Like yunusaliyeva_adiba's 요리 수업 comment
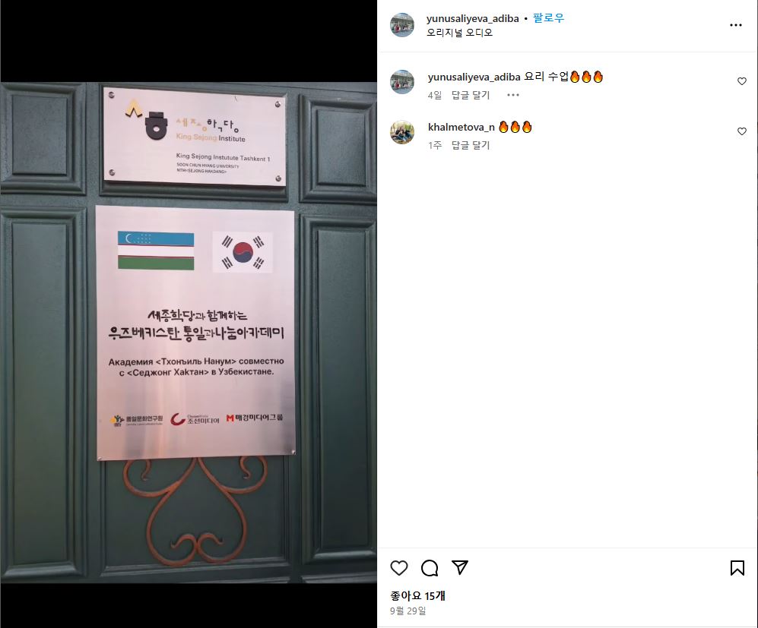Viewport: 758px width, 628px height. (742, 81)
